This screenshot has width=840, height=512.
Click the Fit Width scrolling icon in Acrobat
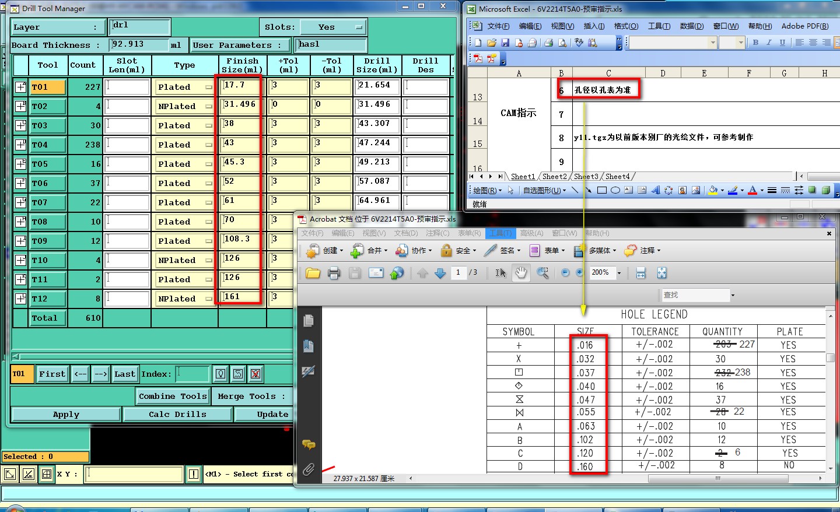point(640,273)
